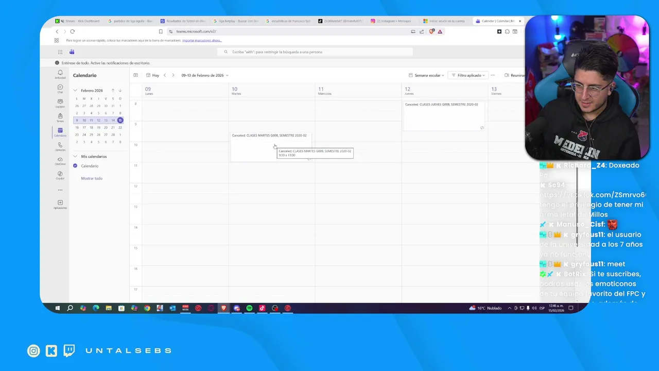Screen dimensions: 659x371
Task: Move mini calendar to next month (down arrow)
Action: [x=120, y=91]
